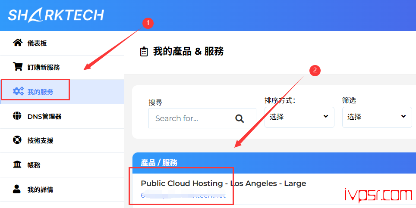Click the user icon beside 我的詳情
This screenshot has width=416, height=208.
[x=17, y=189]
